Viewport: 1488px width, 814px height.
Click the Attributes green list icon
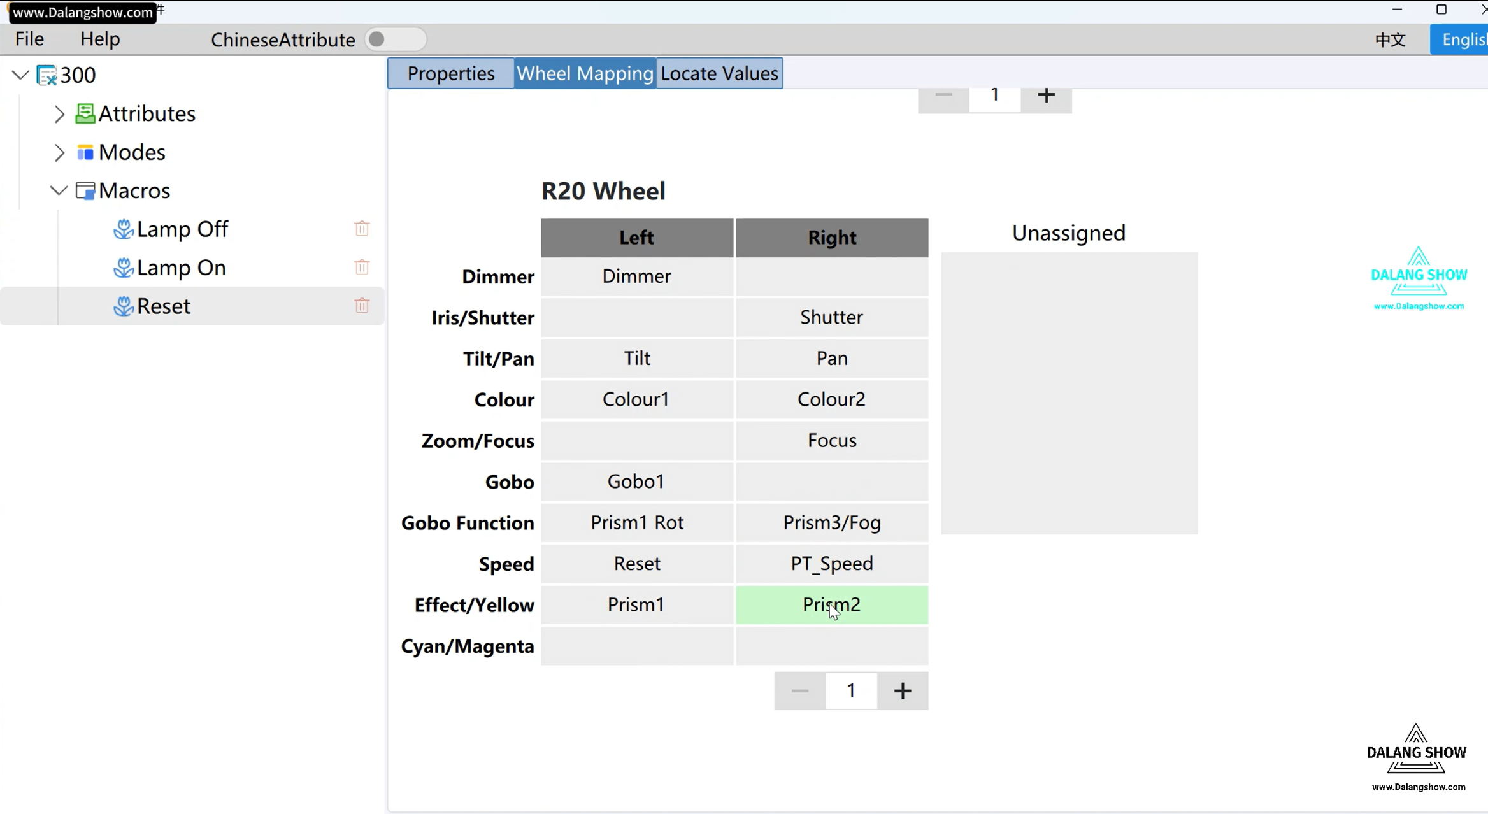click(85, 113)
